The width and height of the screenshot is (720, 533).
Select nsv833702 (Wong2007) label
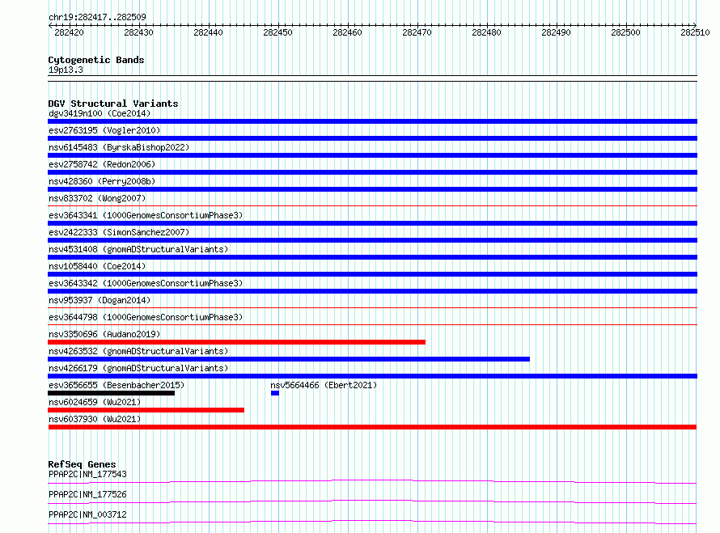click(x=97, y=198)
